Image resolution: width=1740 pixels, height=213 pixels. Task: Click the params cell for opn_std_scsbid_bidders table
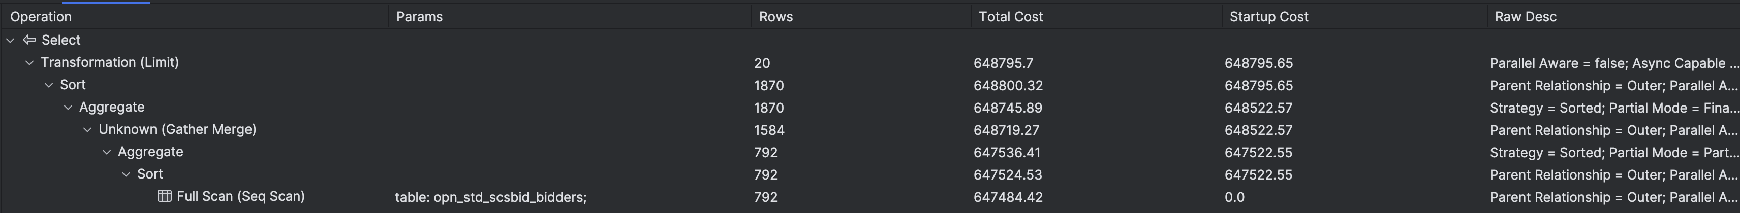[x=490, y=197]
